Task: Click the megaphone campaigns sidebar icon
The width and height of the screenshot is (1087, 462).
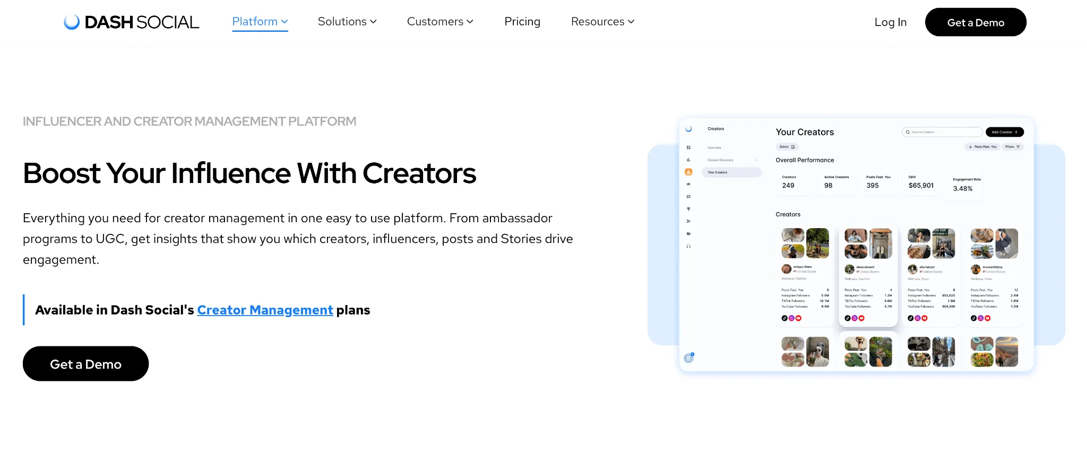Action: pos(688,184)
